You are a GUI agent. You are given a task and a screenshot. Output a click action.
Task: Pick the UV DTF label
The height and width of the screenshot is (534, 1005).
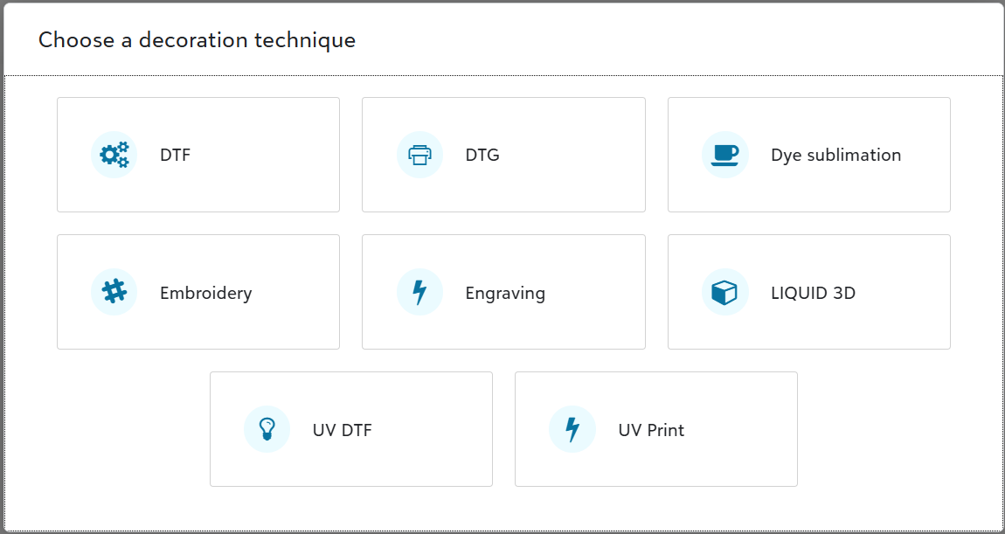pyautogui.click(x=342, y=430)
